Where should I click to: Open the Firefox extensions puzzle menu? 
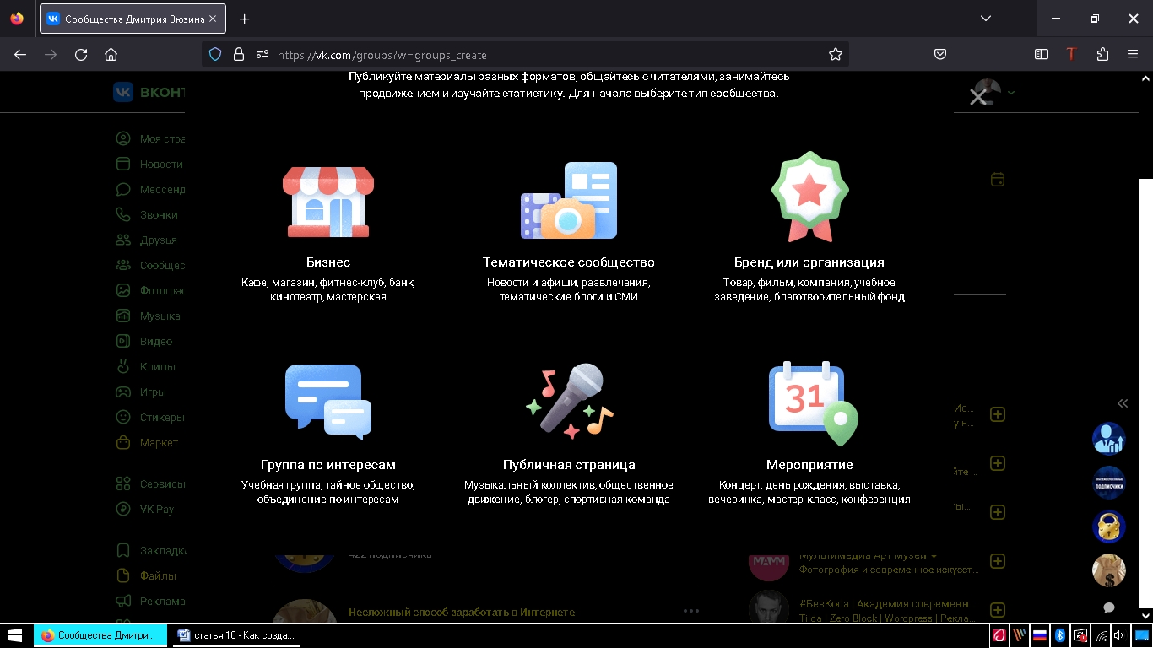[1102, 54]
